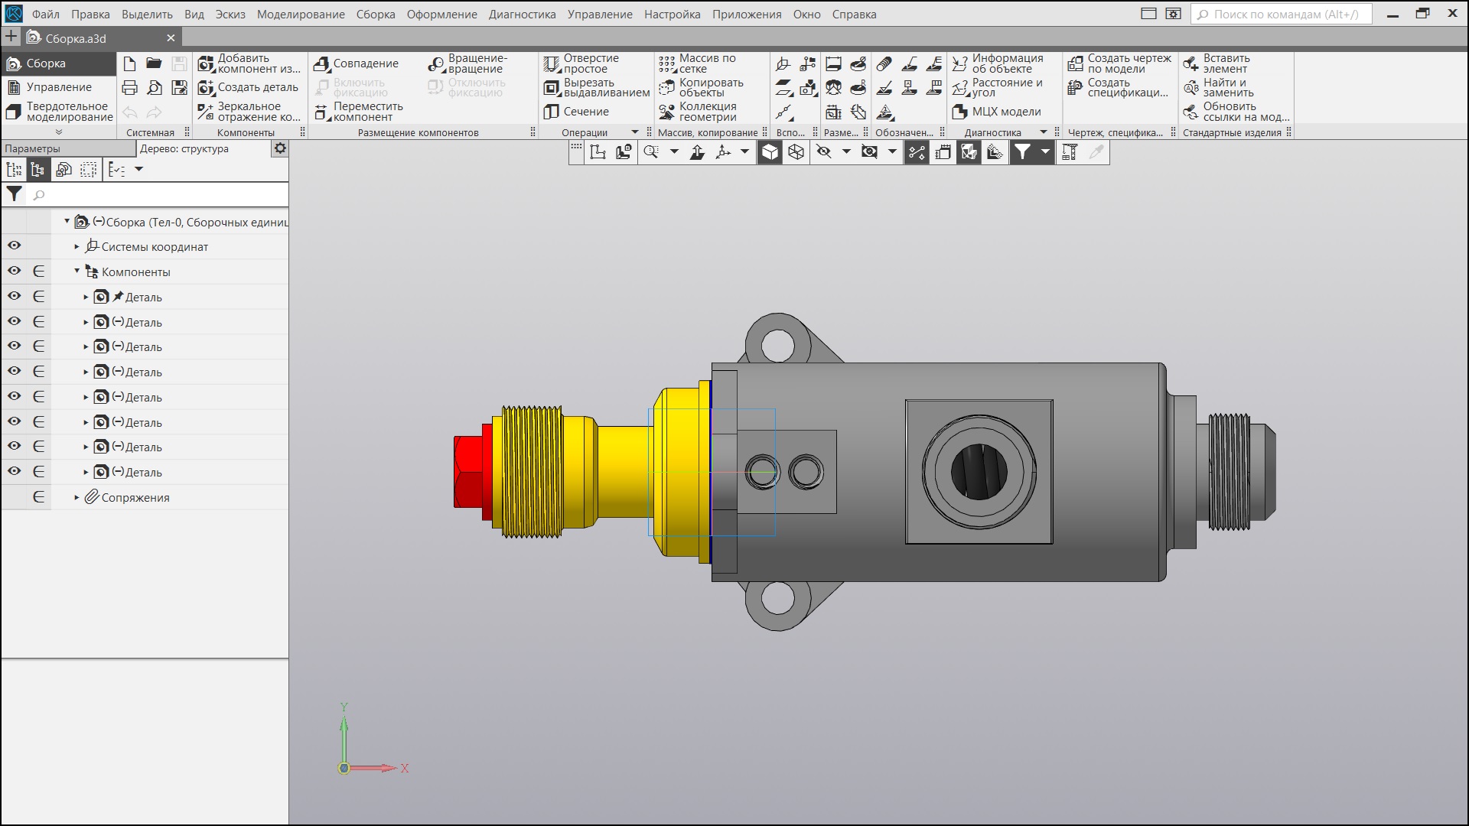Open the Справка menu
The width and height of the screenshot is (1469, 826).
854,14
